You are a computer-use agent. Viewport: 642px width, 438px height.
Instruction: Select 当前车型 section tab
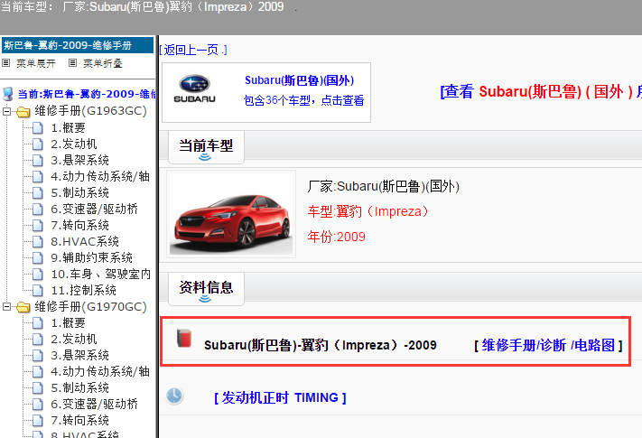(206, 147)
